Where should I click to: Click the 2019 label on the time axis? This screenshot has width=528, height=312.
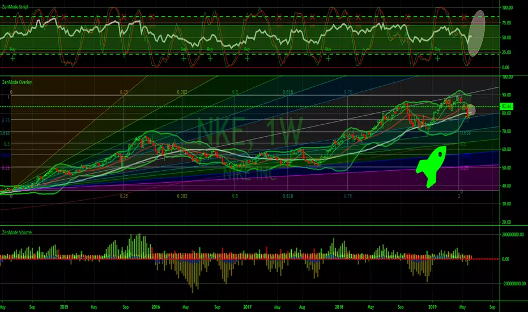432,307
